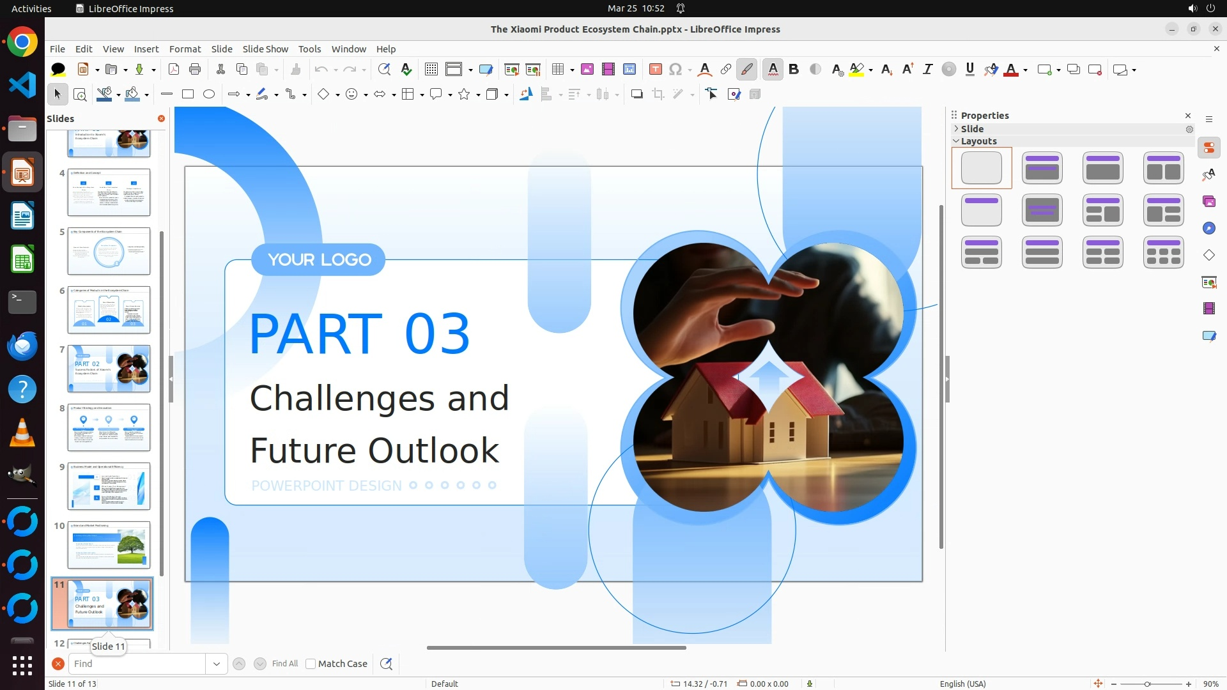
Task: Select the Ellipse drawing tool
Action: click(209, 95)
